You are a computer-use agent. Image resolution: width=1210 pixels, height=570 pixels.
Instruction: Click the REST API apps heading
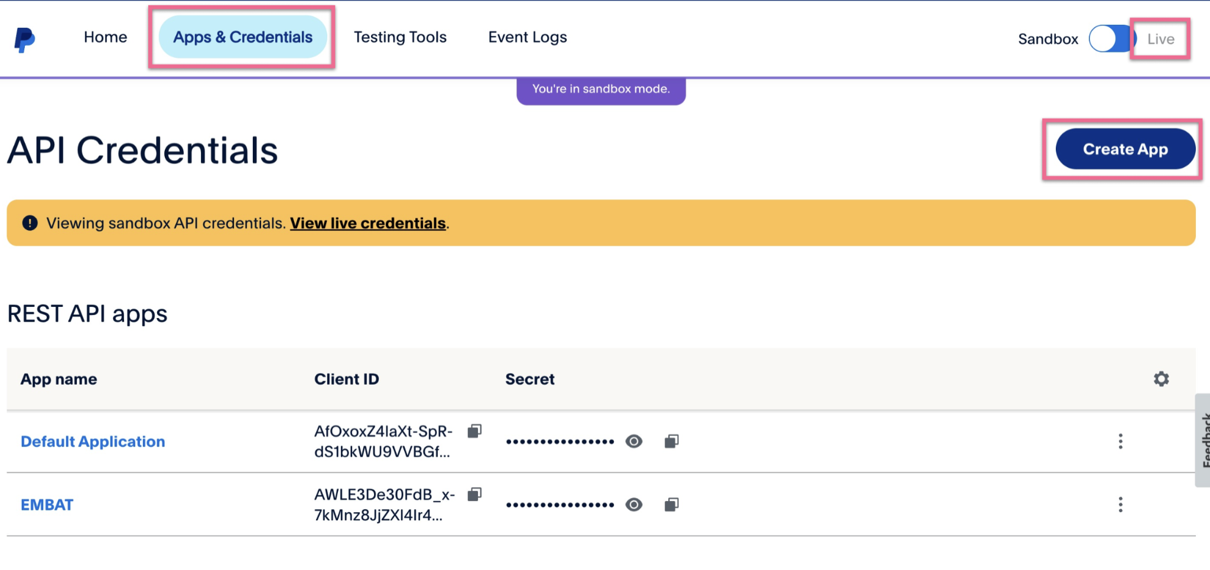click(87, 314)
